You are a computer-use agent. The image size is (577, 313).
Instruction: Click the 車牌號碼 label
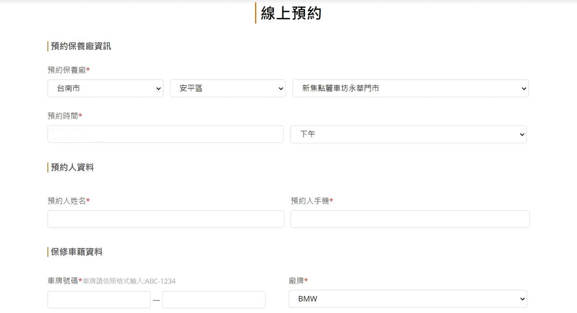63,281
